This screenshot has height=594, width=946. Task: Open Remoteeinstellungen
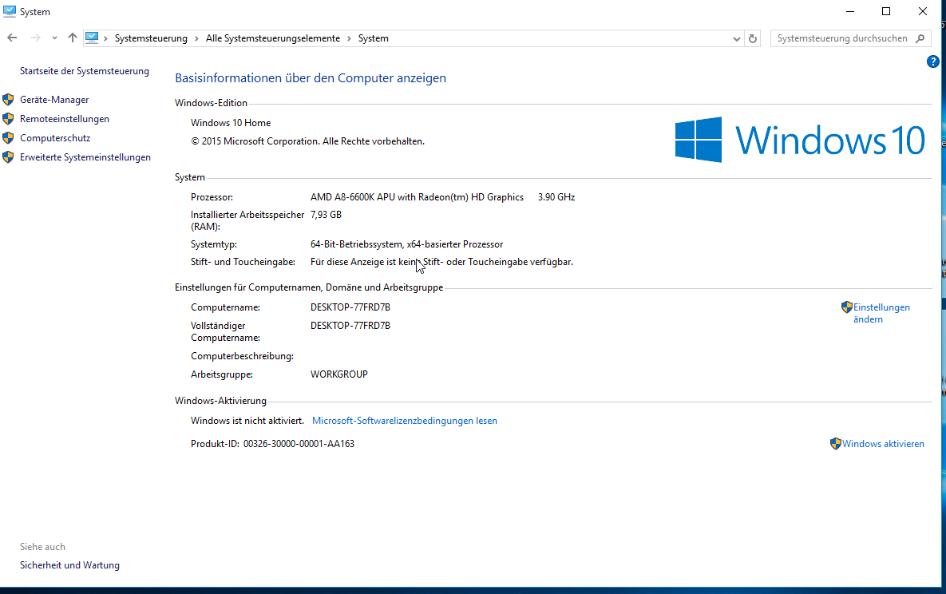65,119
